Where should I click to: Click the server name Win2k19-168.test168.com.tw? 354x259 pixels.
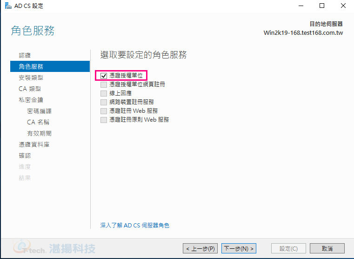[303, 33]
